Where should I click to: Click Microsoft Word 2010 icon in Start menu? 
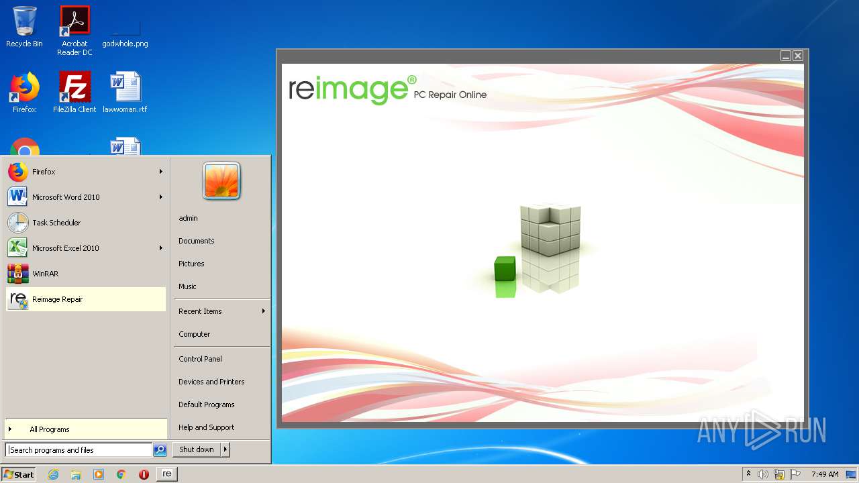tap(18, 197)
